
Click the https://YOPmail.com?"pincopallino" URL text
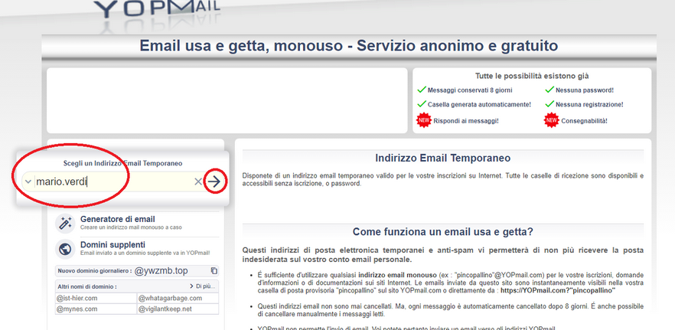(x=557, y=291)
